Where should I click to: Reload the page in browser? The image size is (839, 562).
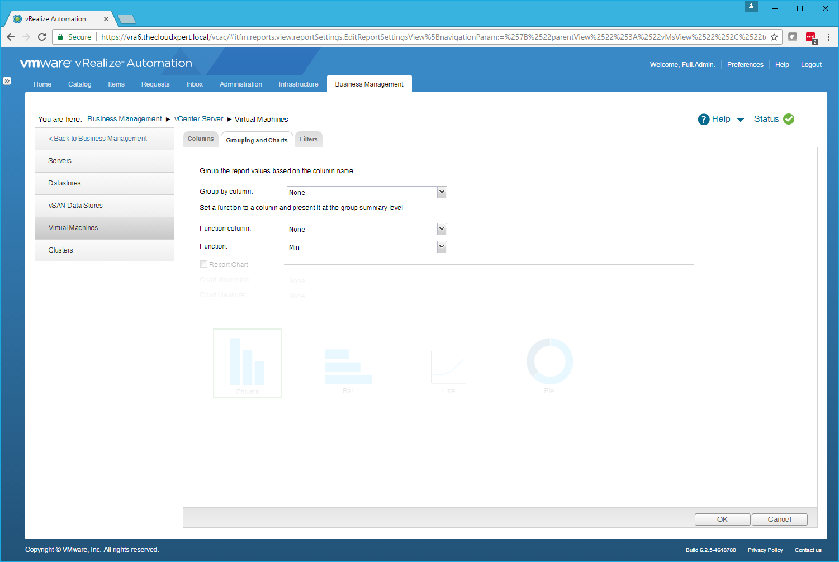tap(42, 37)
